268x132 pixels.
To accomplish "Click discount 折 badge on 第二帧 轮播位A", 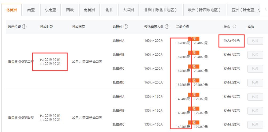I will (194, 39).
